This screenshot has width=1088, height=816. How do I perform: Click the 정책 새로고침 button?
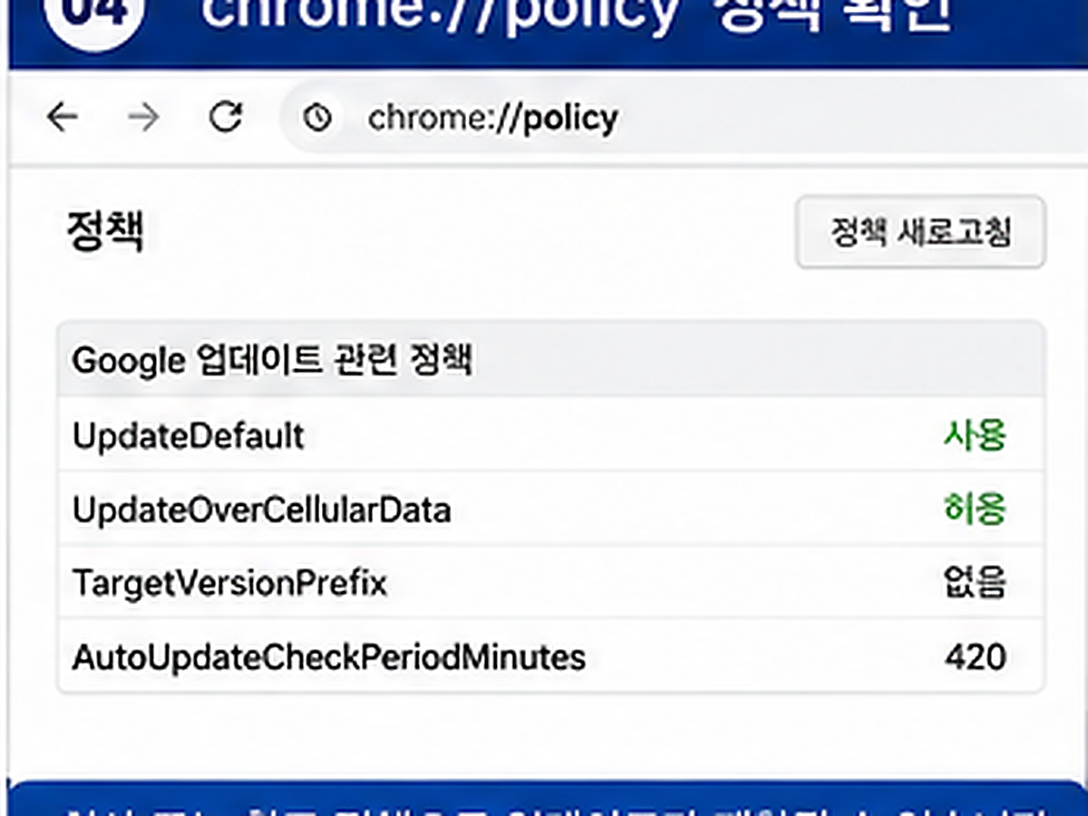[x=920, y=232]
